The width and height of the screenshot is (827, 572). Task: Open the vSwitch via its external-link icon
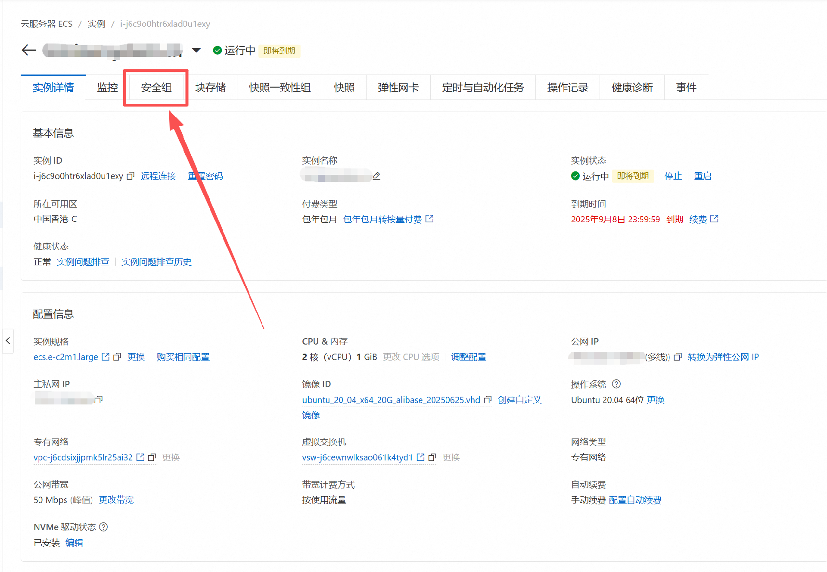421,457
